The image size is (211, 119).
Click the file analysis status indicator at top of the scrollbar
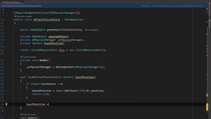(x=207, y=9)
